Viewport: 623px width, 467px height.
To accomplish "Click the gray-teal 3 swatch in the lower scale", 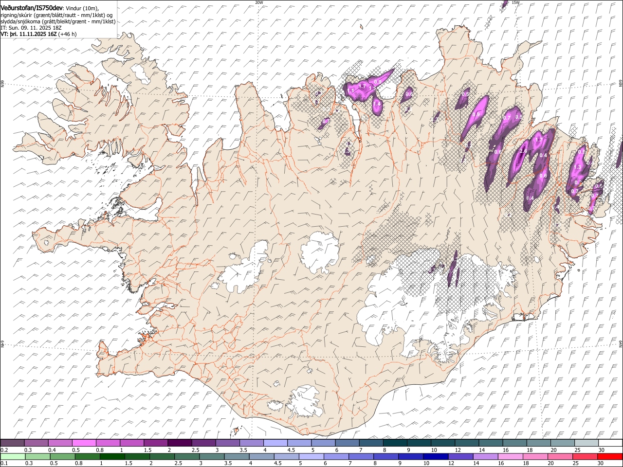I will click(x=212, y=456).
